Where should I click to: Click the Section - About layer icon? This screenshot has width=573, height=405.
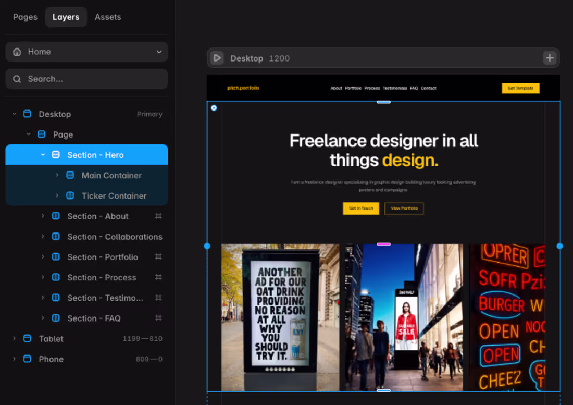point(56,216)
